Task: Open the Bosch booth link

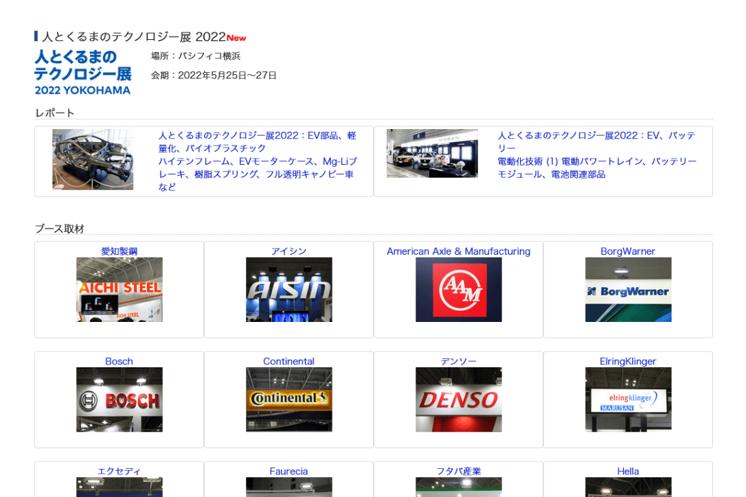Action: click(119, 362)
